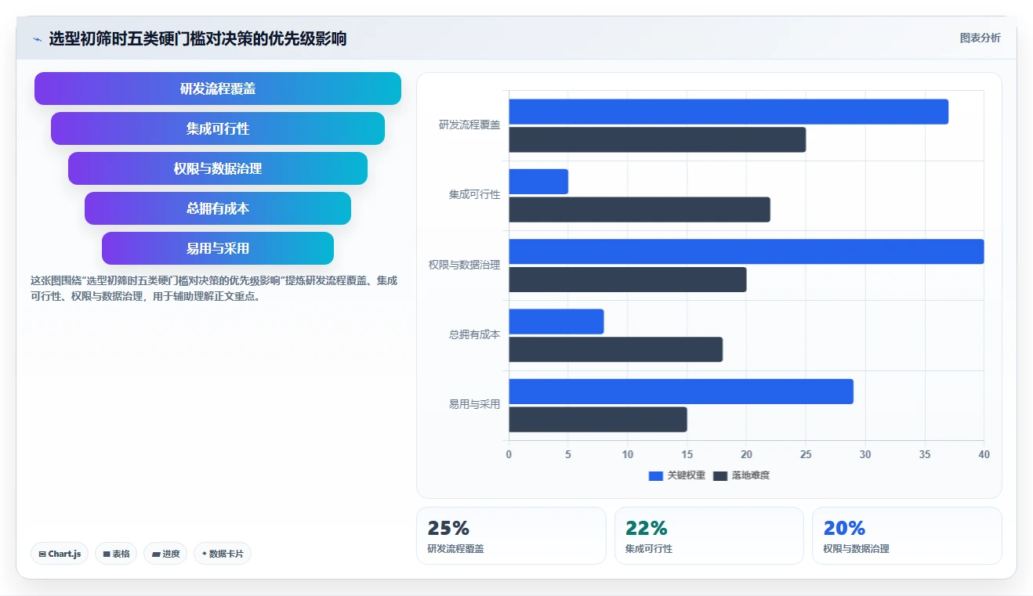
Task: Select the 研发流程覆盖 funnel stage
Action: point(218,88)
